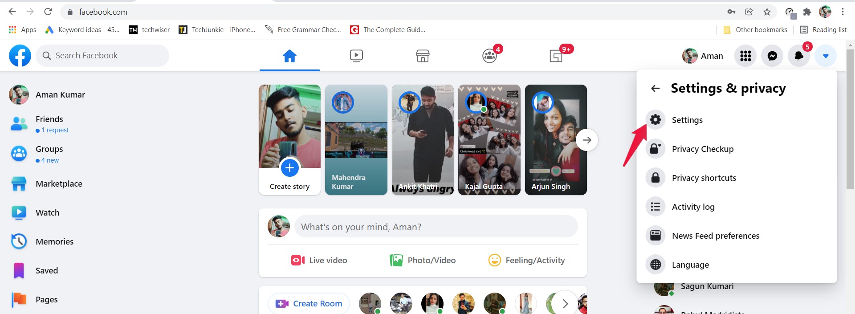Bookmark this page with star icon
The image size is (855, 314).
[x=767, y=12]
